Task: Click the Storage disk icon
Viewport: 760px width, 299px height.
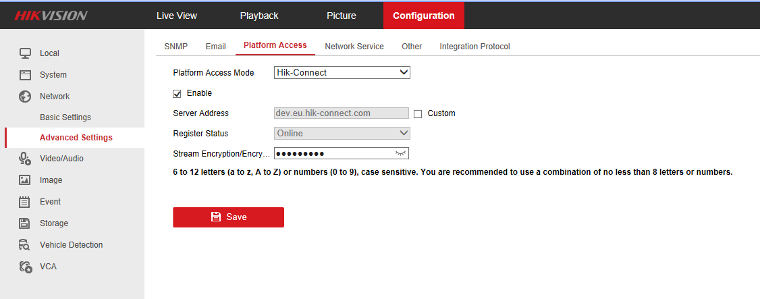Action: (x=25, y=223)
